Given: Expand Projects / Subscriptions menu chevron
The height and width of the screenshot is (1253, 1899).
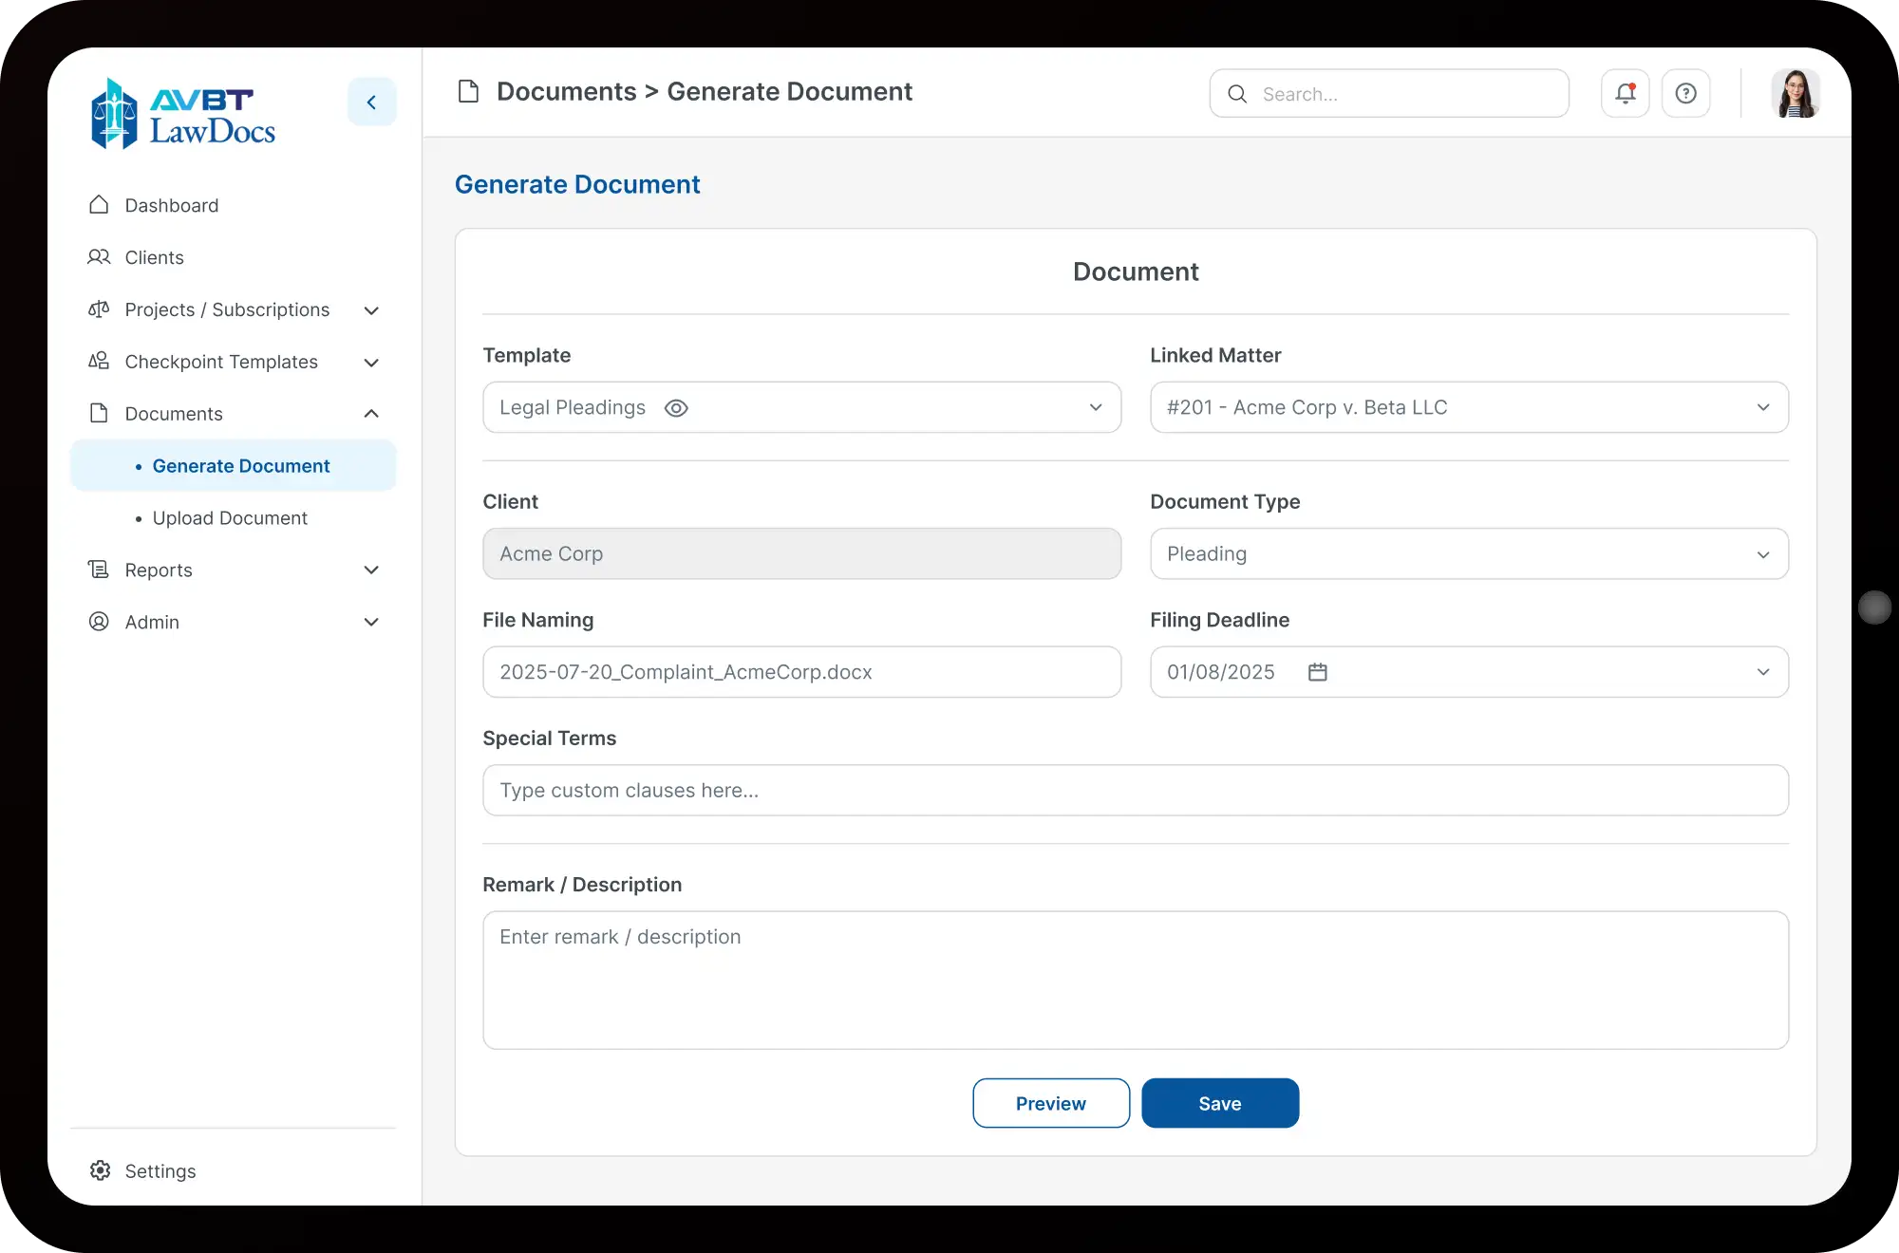Looking at the screenshot, I should pos(371,310).
